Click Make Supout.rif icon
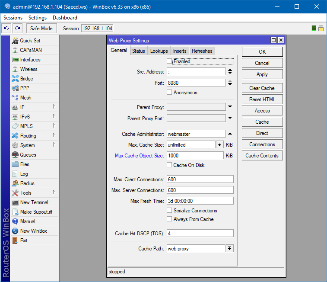This screenshot has width=327, height=282. pyautogui.click(x=15, y=212)
